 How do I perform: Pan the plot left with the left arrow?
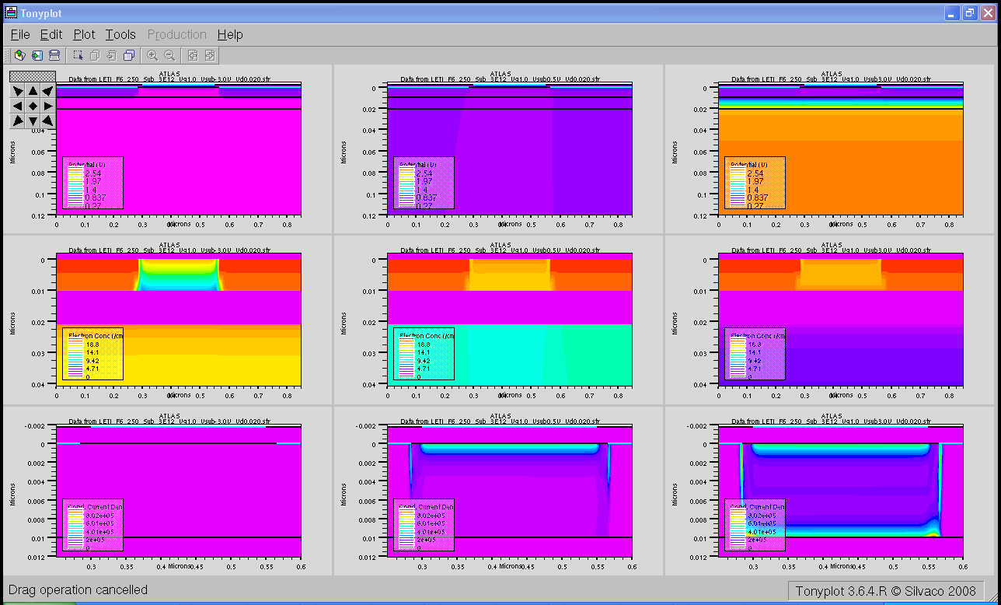coord(17,106)
